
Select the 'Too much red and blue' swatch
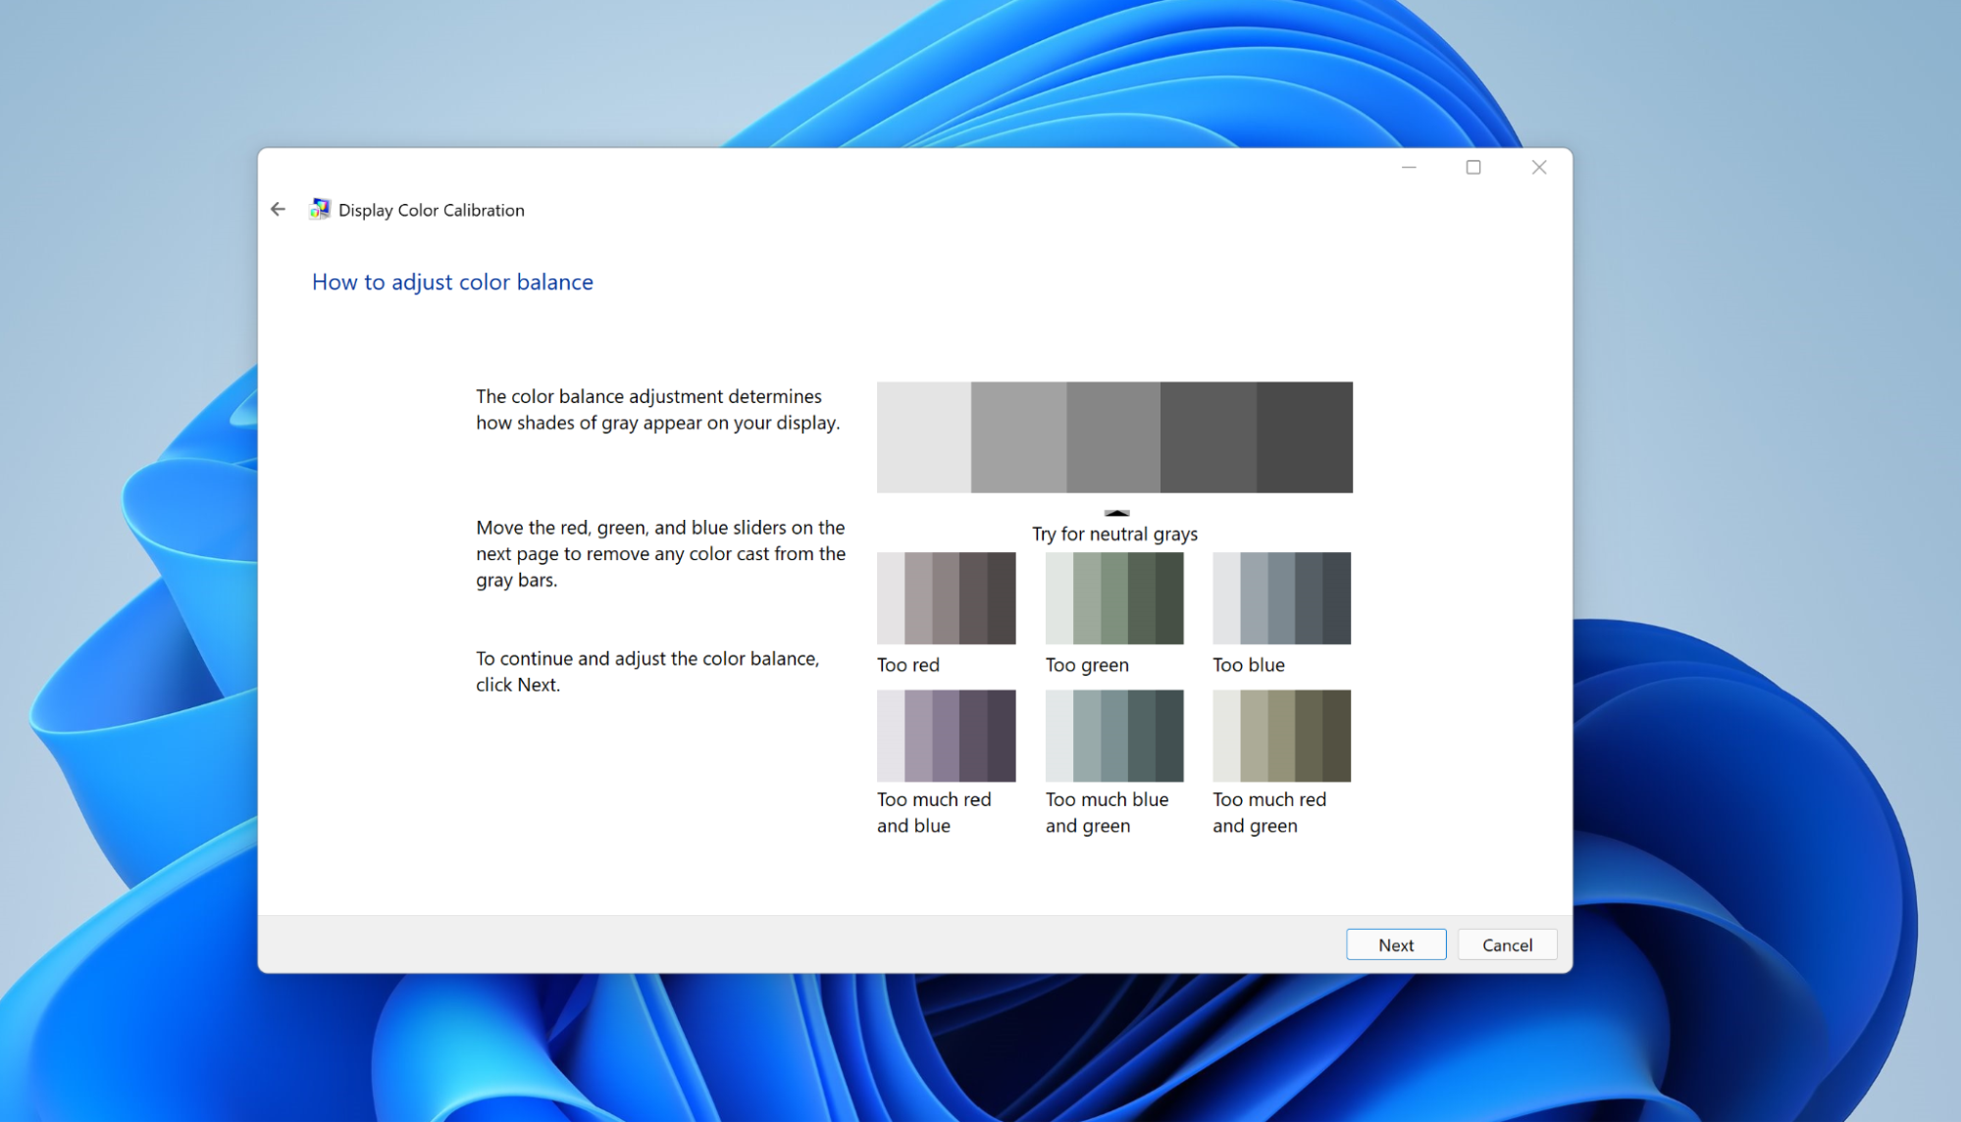[x=947, y=736]
